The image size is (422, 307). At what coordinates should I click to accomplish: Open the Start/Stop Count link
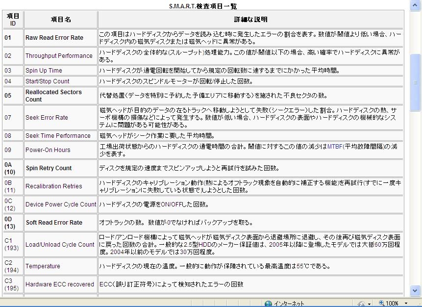(48, 81)
